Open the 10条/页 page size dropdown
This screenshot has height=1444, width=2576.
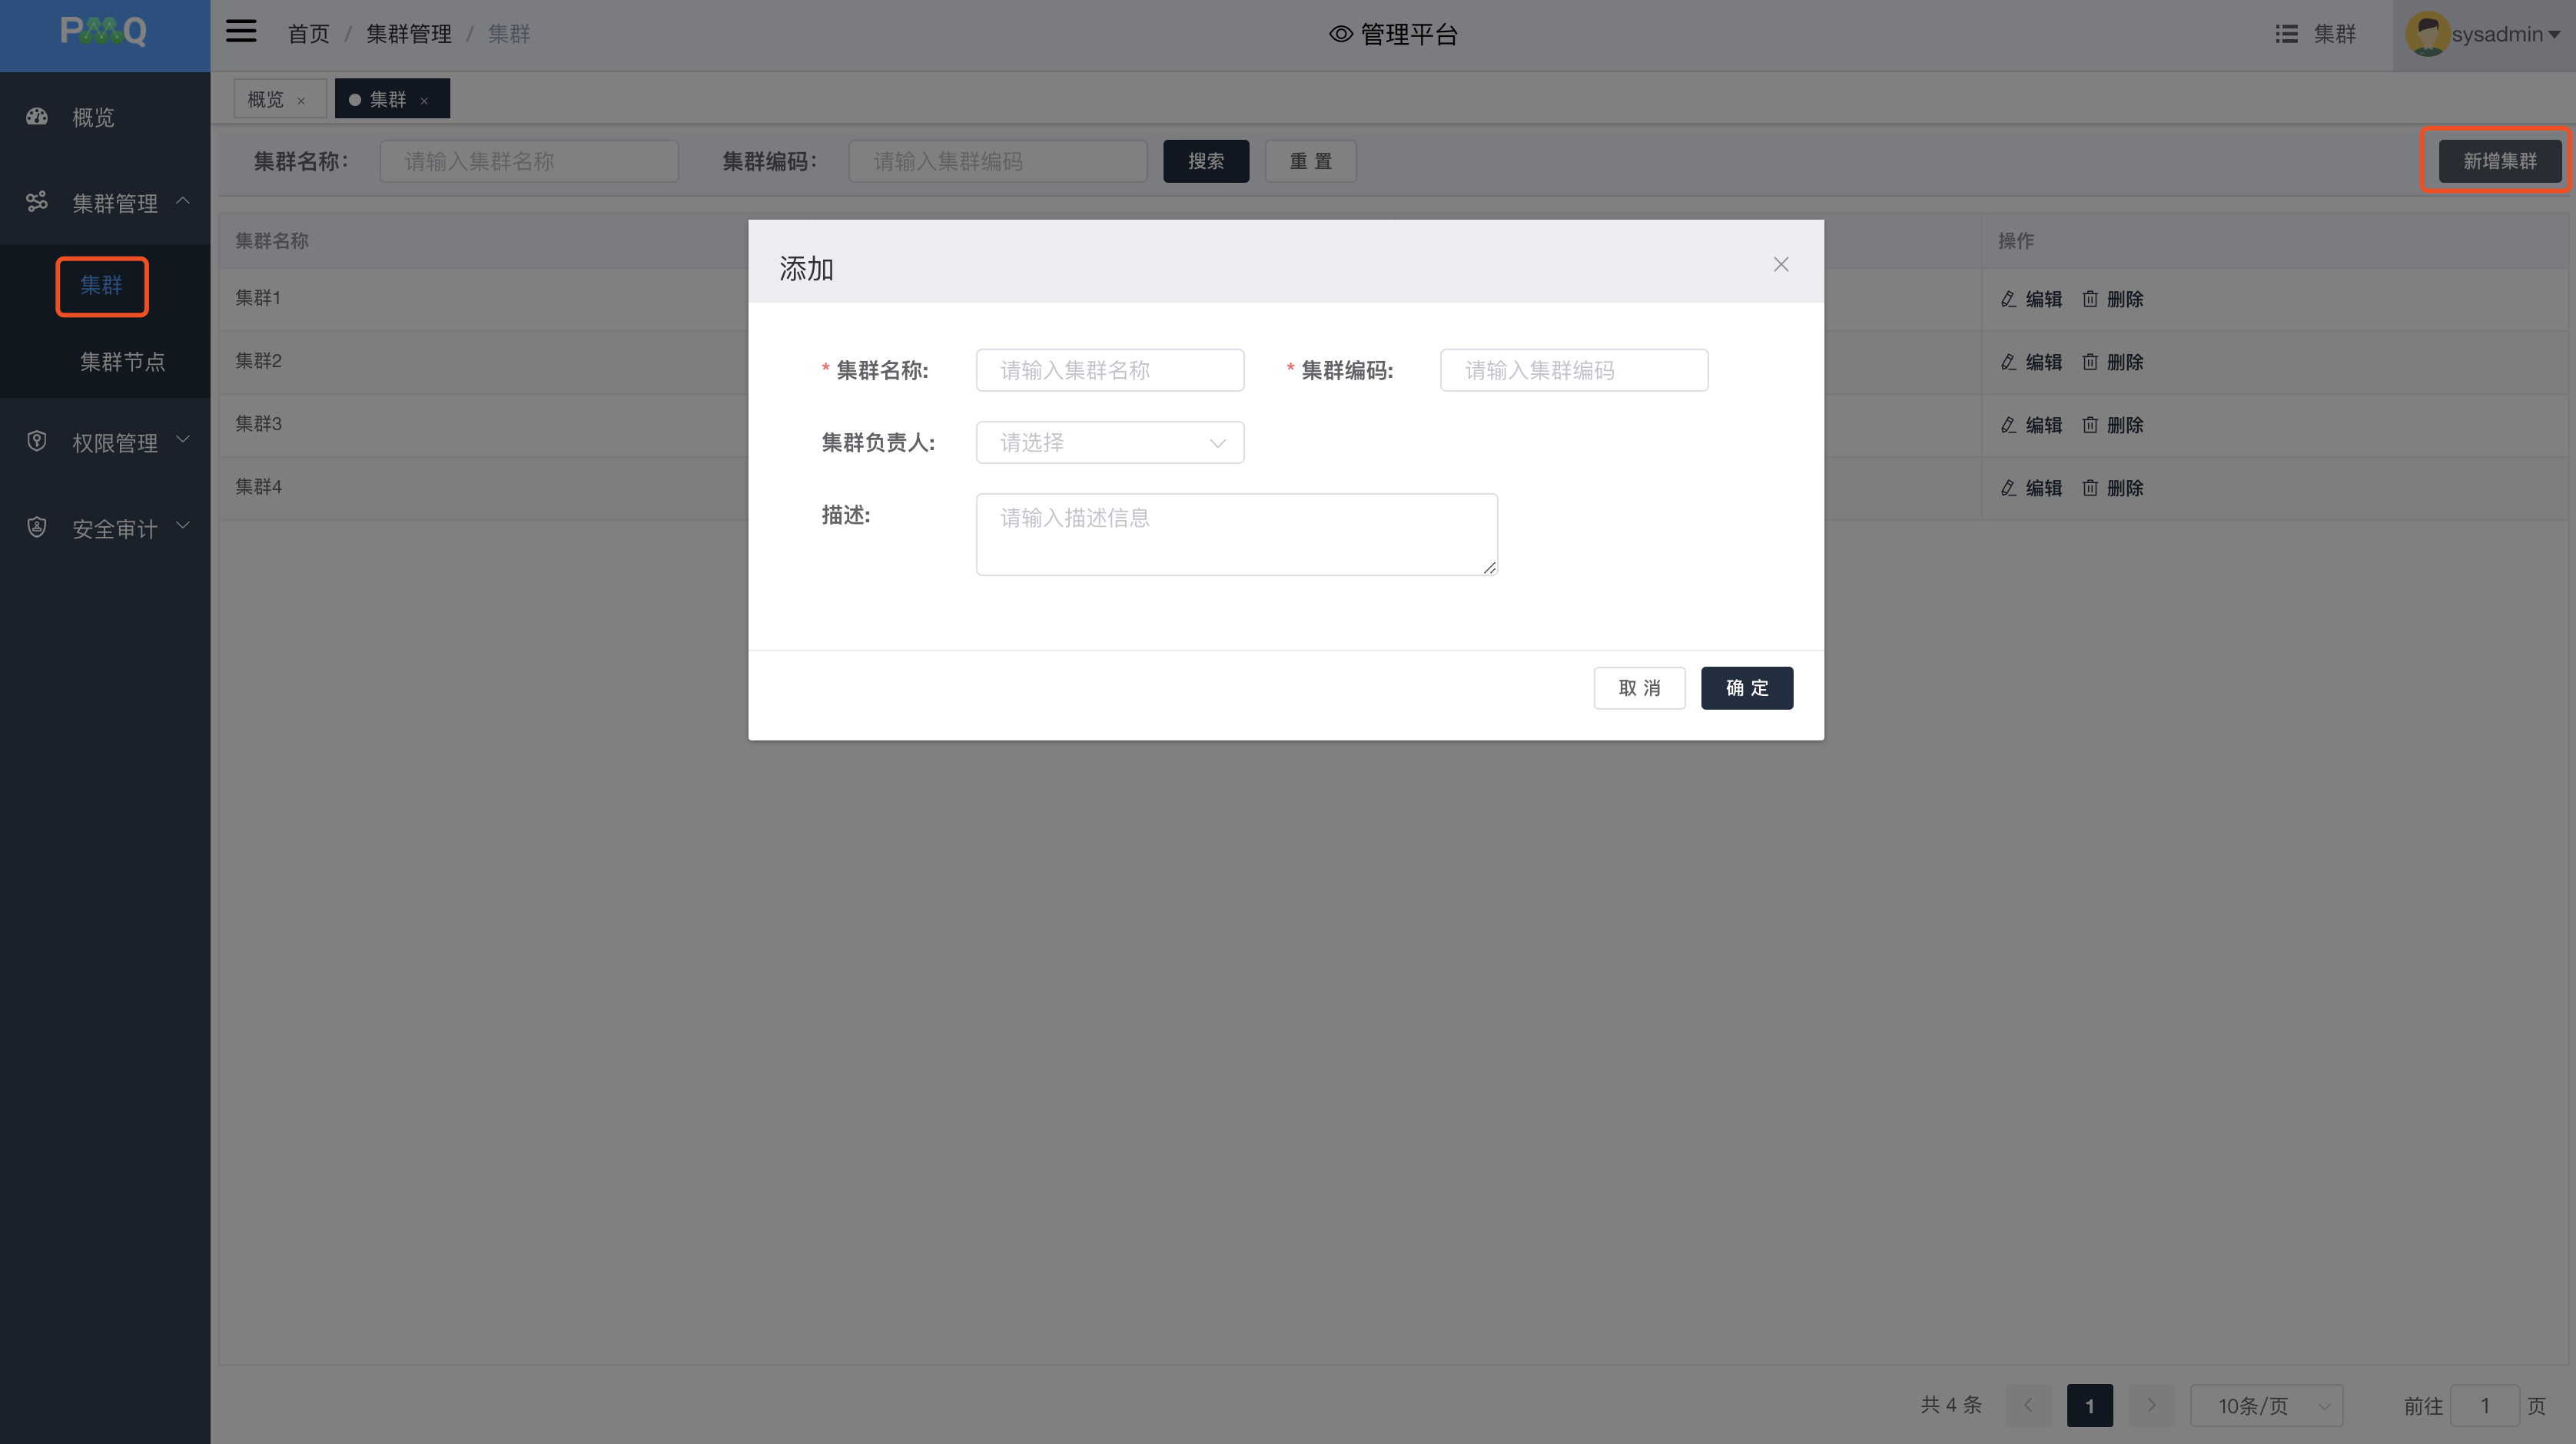2265,1405
